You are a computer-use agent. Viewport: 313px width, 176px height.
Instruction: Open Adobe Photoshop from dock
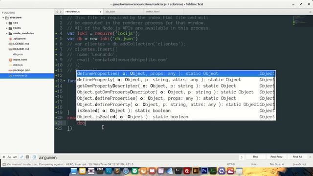(204, 171)
